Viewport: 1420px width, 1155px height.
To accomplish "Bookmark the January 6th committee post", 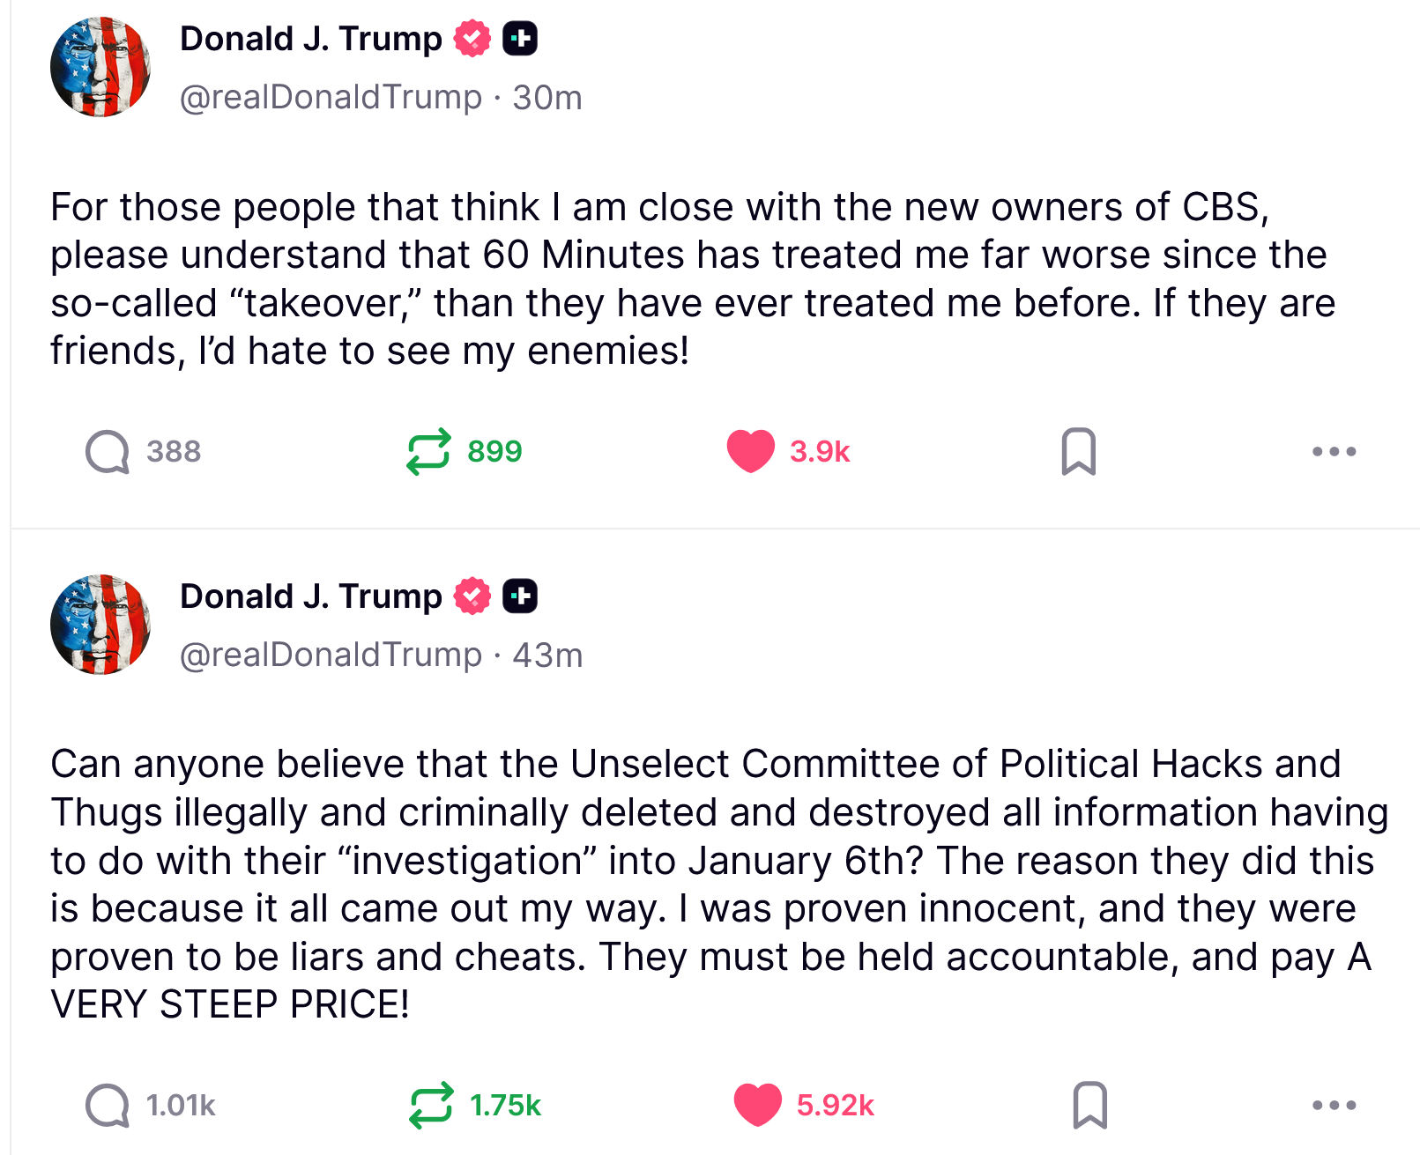I will pos(1089,1105).
